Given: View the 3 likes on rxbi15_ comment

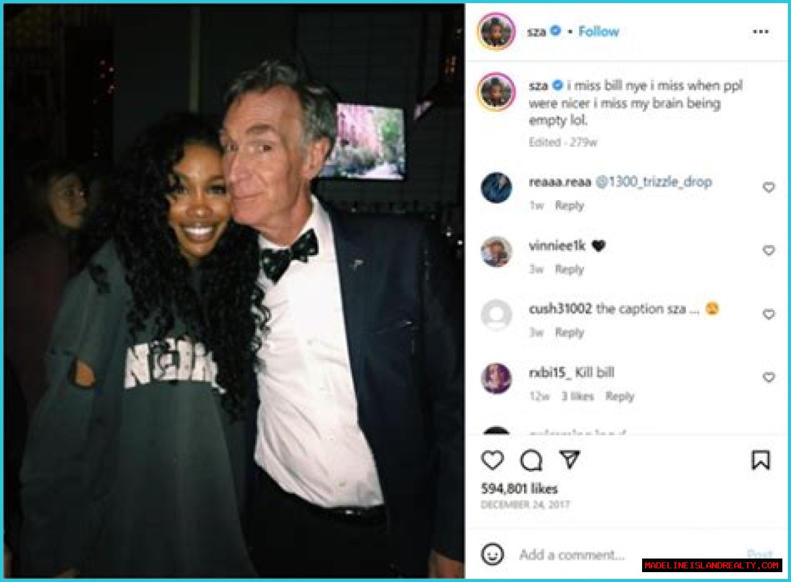Looking at the screenshot, I should 578,397.
